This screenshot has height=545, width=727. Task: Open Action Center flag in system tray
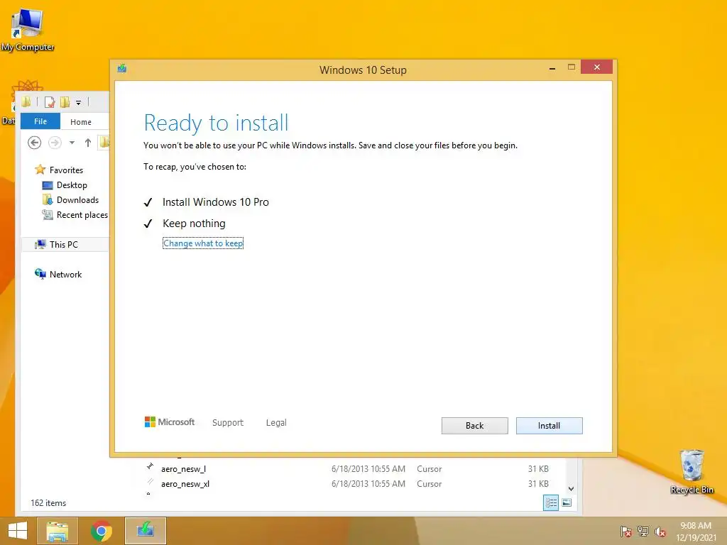625,532
